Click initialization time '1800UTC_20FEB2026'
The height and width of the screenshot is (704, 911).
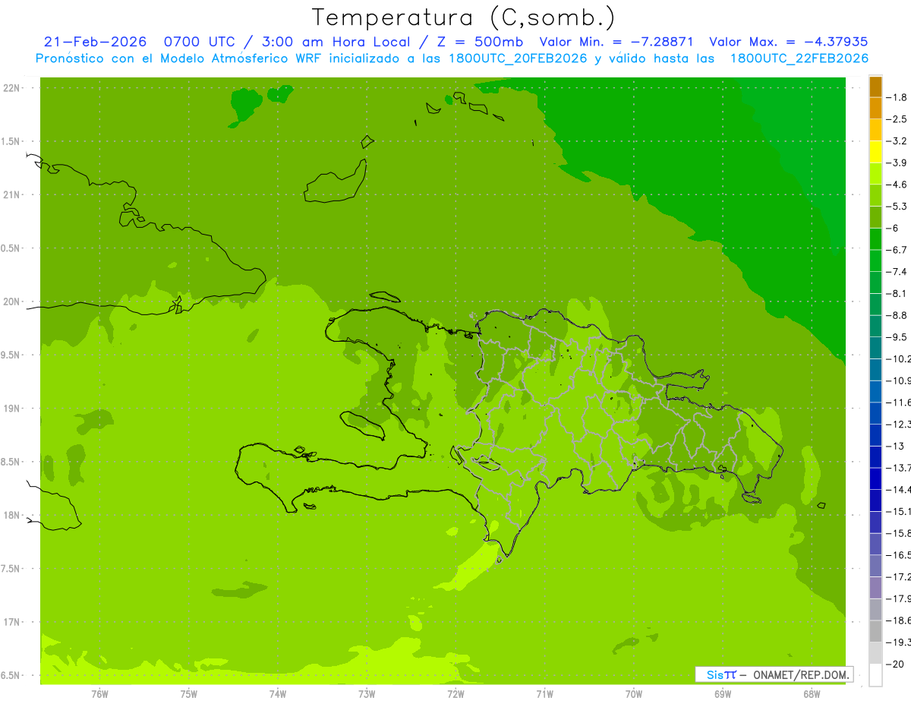518,58
